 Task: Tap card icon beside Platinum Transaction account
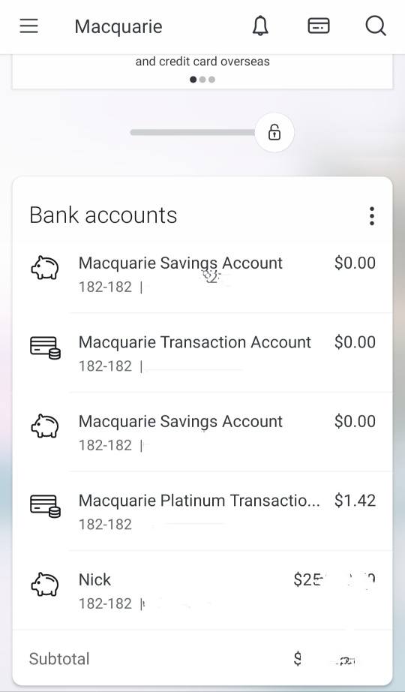point(45,506)
